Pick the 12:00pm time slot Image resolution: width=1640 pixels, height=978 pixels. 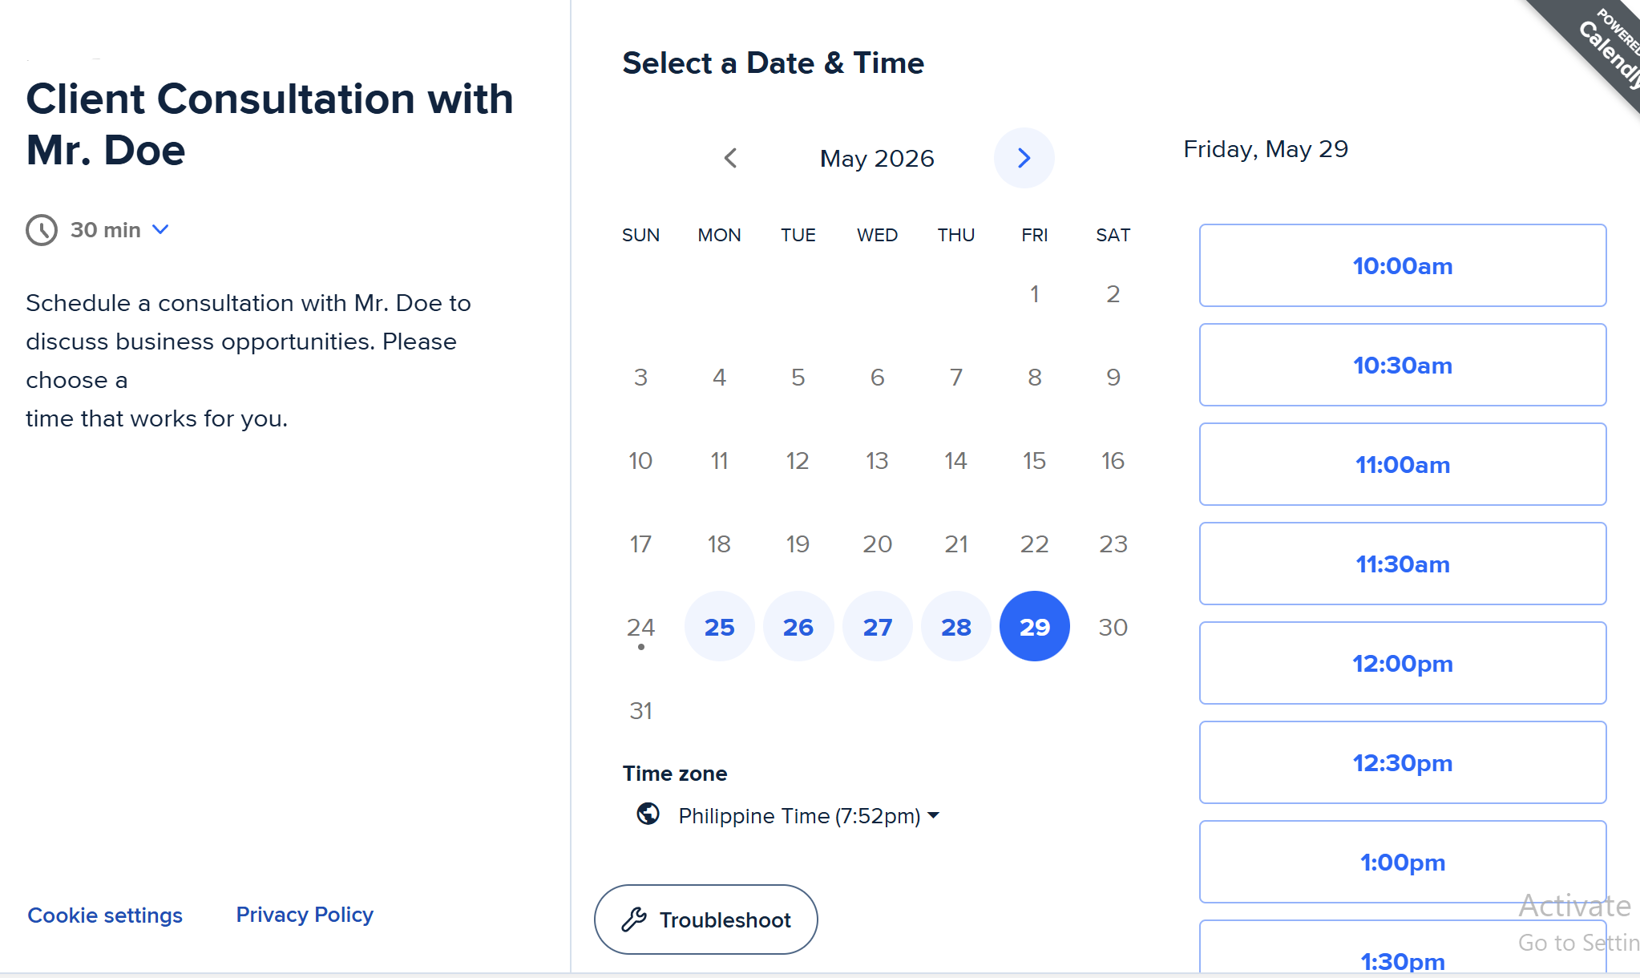coord(1403,663)
